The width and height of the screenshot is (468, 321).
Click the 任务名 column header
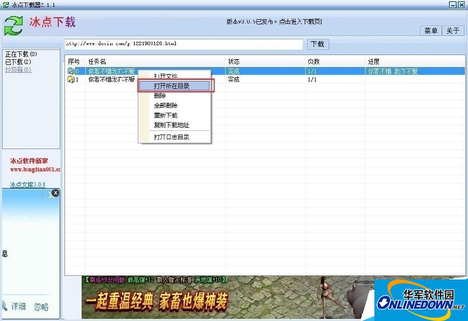tap(97, 62)
